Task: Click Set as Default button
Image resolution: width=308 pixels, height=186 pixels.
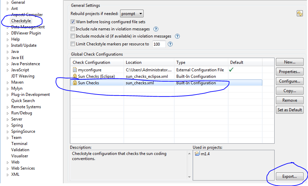Action: click(x=290, y=110)
